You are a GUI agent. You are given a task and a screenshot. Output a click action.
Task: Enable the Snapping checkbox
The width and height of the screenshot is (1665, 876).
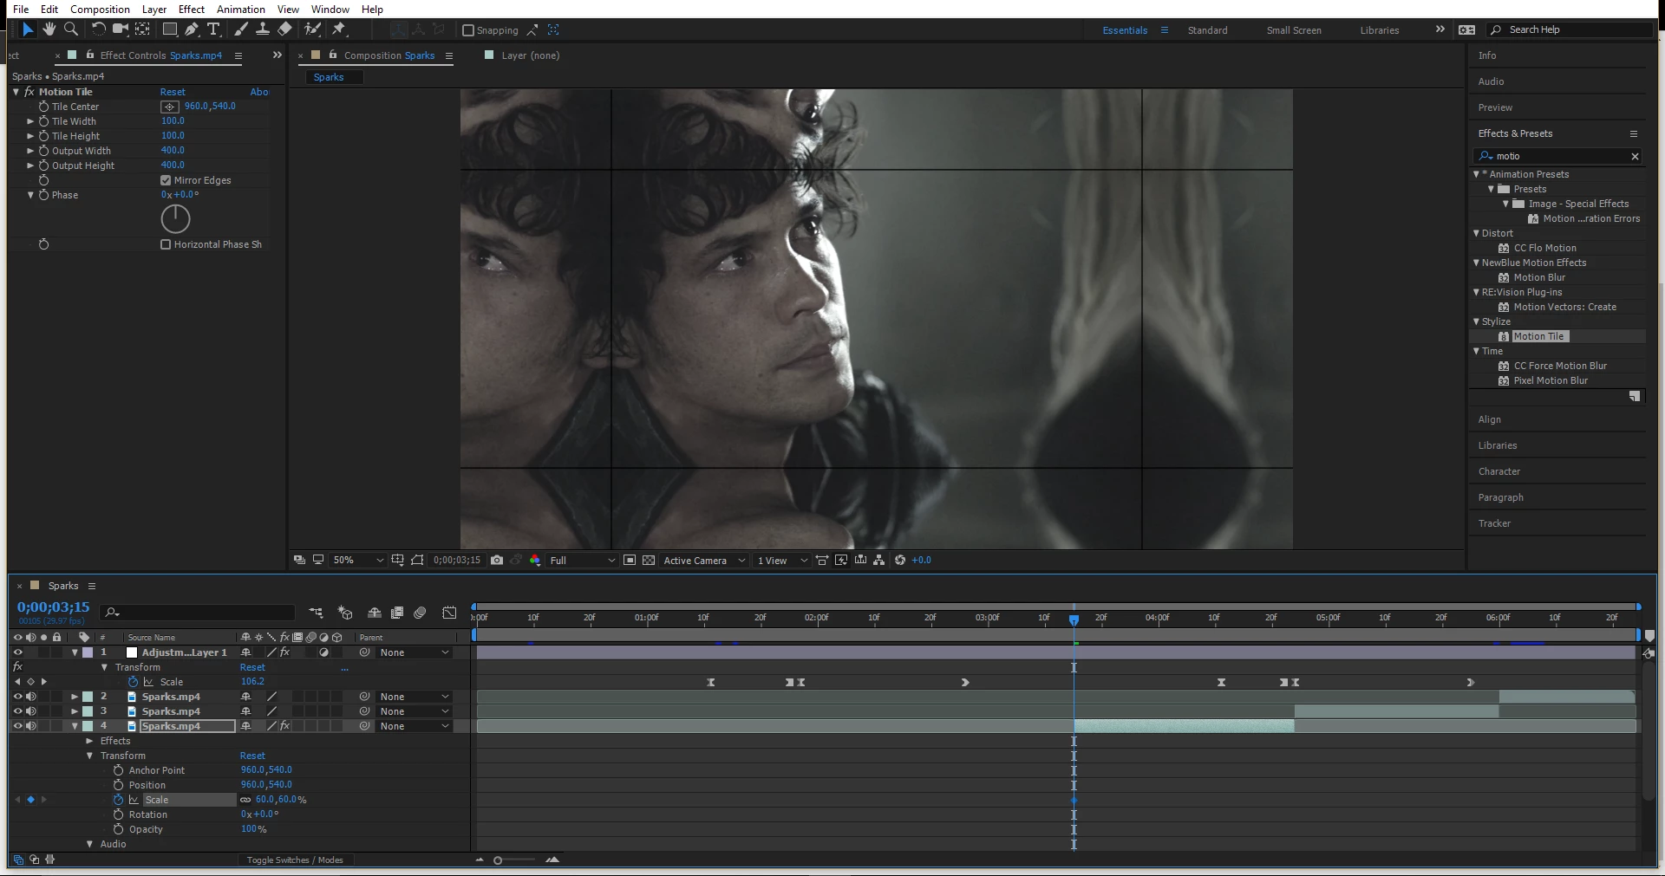468,30
